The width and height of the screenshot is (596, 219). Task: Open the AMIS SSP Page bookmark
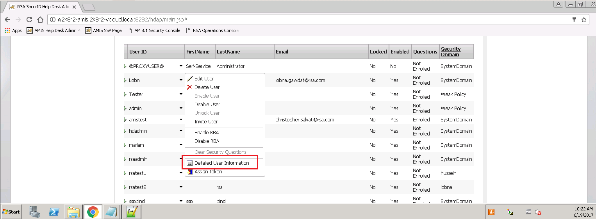103,30
